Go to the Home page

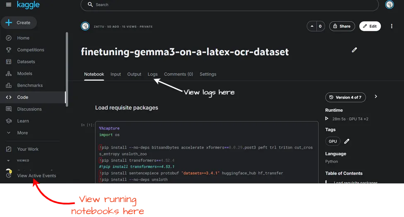(23, 38)
